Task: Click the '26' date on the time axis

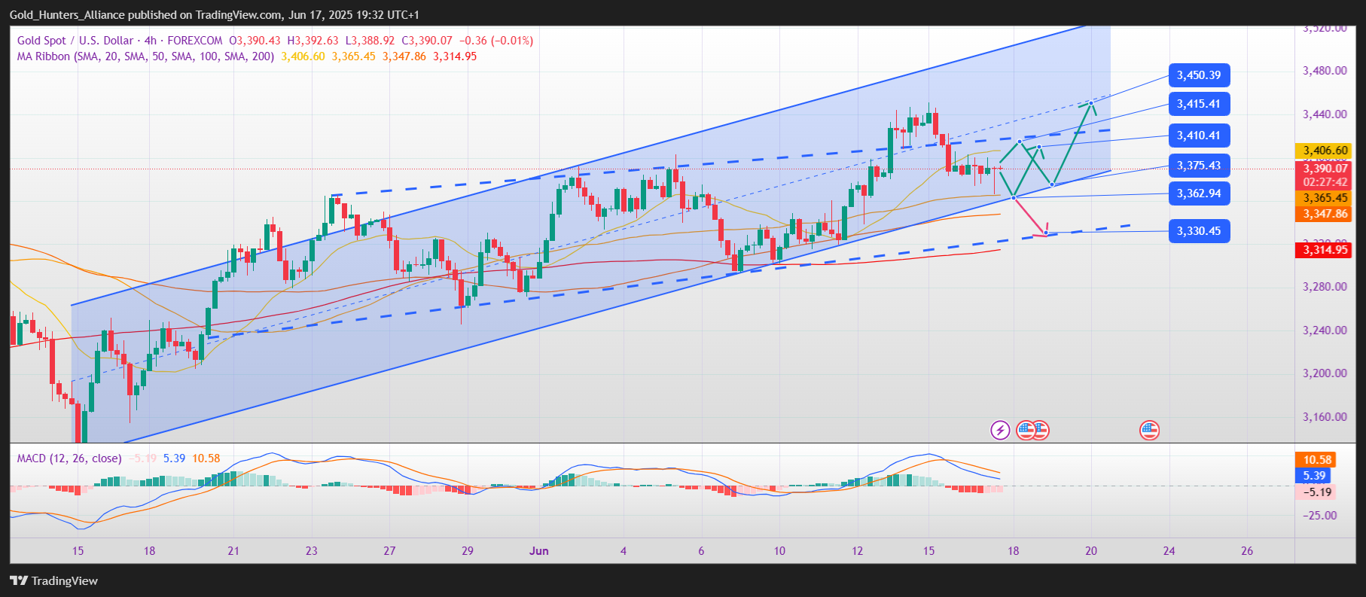Action: click(x=1247, y=551)
